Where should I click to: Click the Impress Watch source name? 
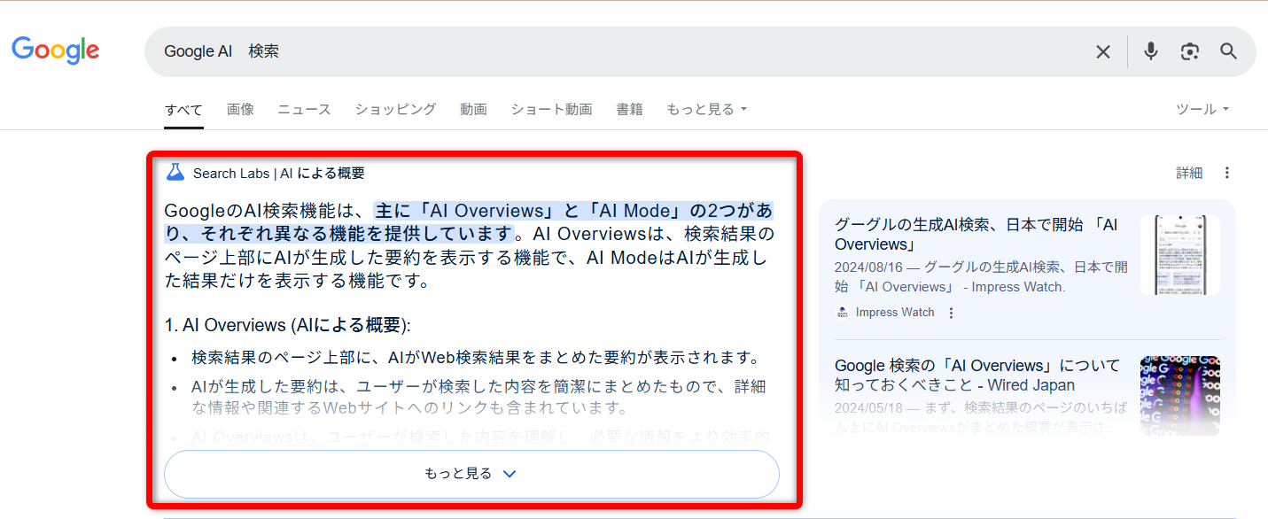pos(895,313)
